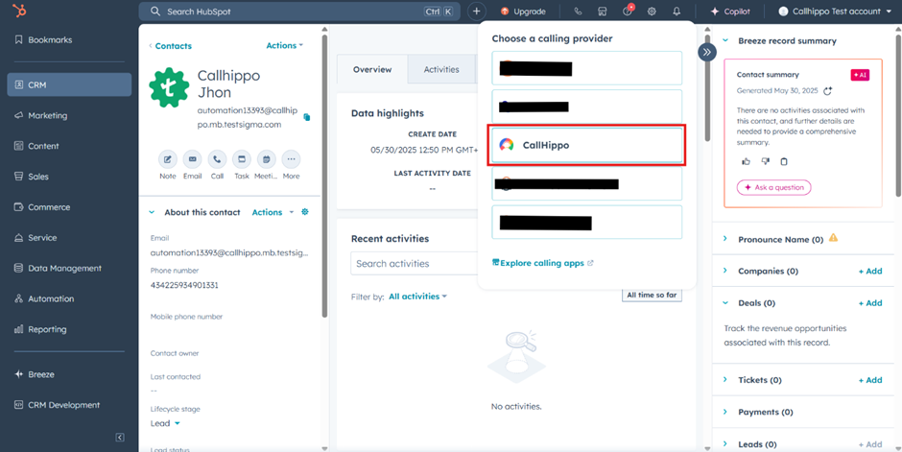Open CRM in the sidebar
The height and width of the screenshot is (452, 902).
(x=69, y=84)
